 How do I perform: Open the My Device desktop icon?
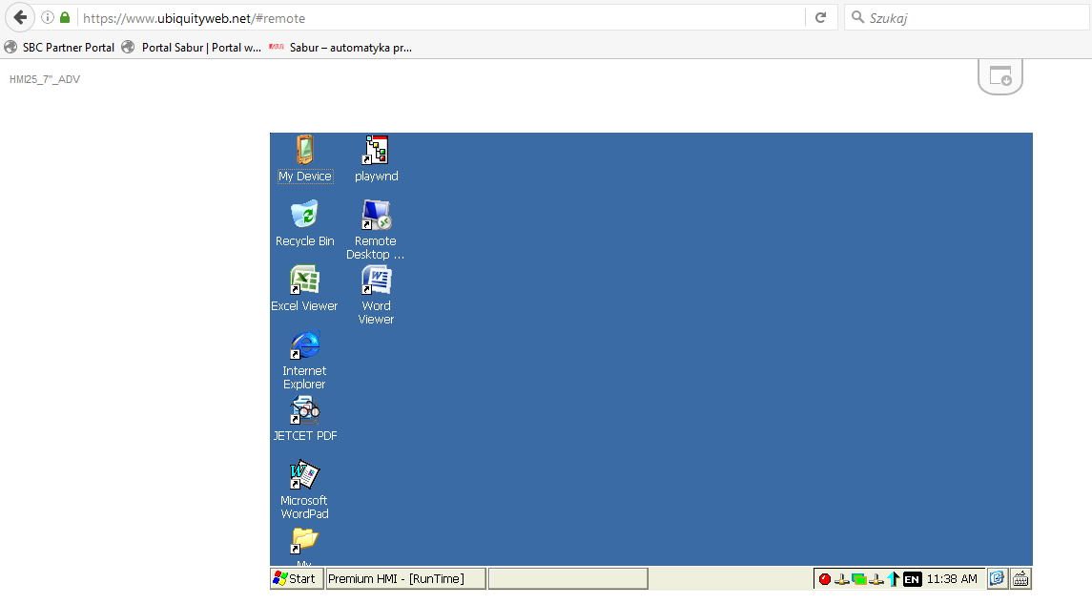[x=305, y=150]
